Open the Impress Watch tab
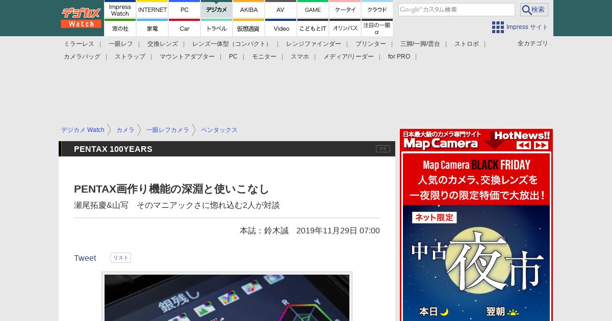This screenshot has width=612, height=321. click(x=120, y=9)
